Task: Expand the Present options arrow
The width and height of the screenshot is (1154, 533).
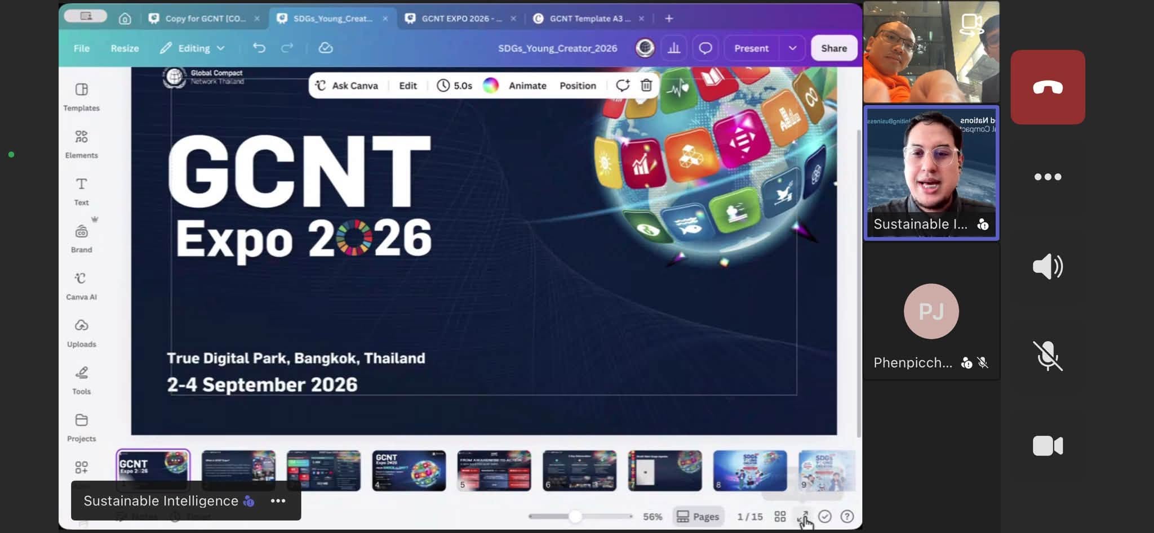Action: pos(792,48)
